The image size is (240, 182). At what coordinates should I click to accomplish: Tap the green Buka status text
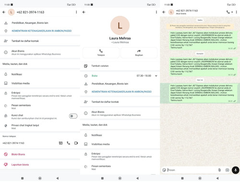(95, 76)
